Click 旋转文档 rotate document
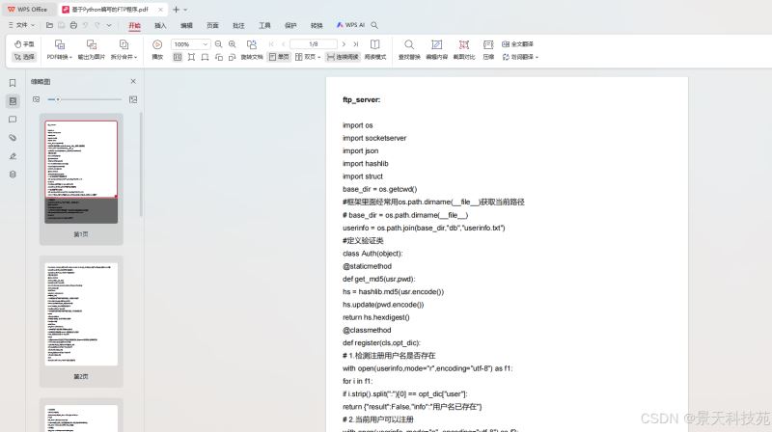This screenshot has height=432, width=772. pyautogui.click(x=252, y=50)
